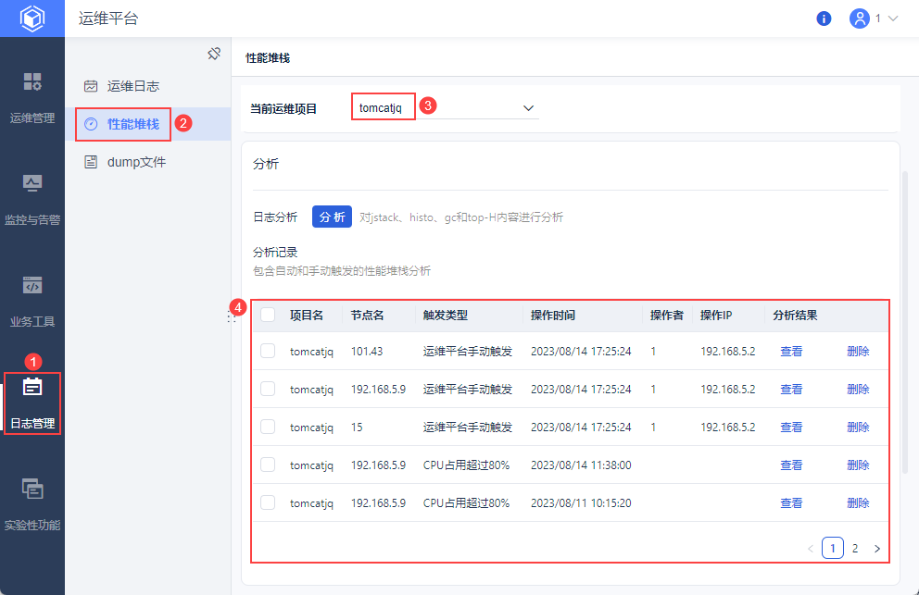919x595 pixels.
Task: Click the panel resize drag handle
Action: [232, 316]
